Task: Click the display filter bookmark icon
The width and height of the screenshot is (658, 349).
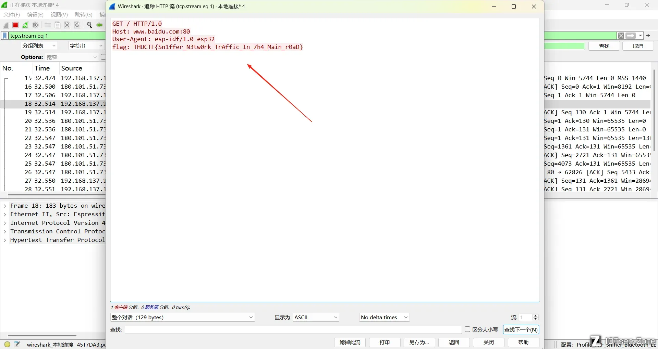Action: [5, 36]
